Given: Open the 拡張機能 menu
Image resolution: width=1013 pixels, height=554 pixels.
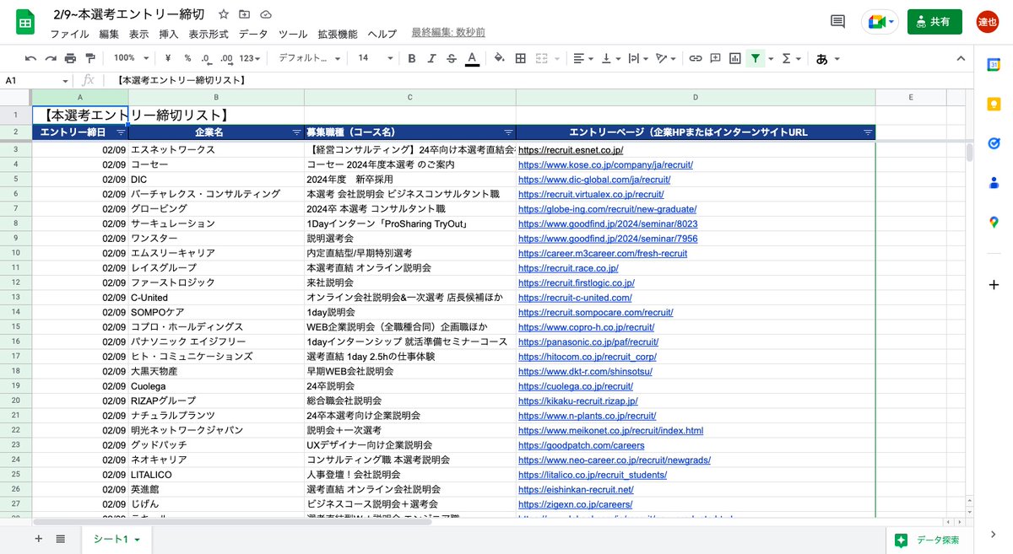Looking at the screenshot, I should tap(338, 34).
